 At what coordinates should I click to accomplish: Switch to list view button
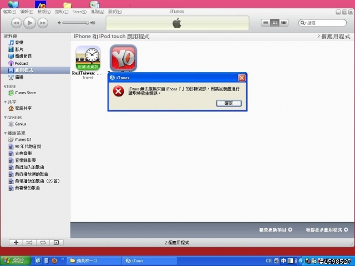click(x=266, y=23)
